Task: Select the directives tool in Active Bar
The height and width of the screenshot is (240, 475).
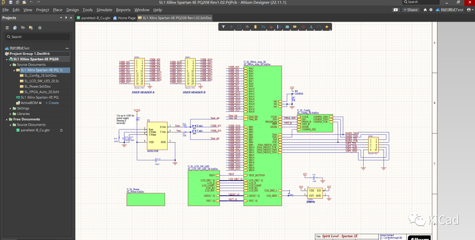Action: 303,27
